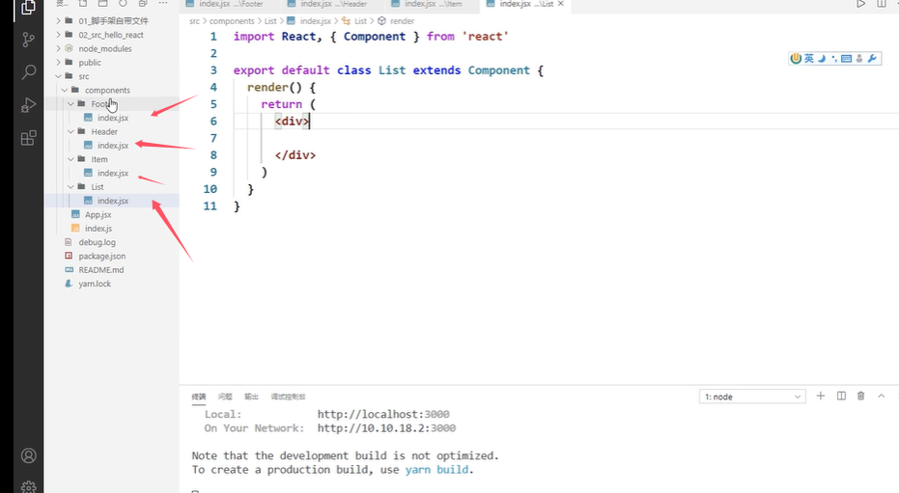Expand the node_modules folder

click(105, 48)
